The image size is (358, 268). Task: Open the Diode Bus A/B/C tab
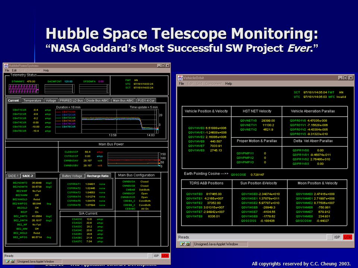(x=98, y=100)
